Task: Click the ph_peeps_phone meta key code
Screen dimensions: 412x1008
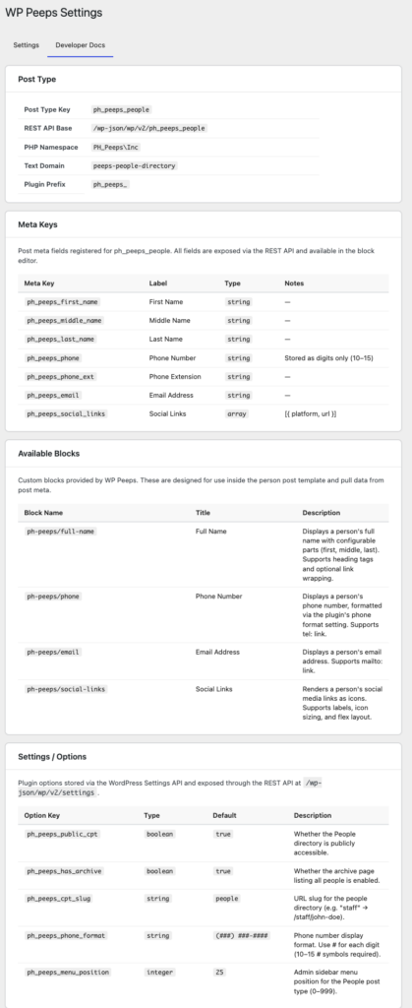Action: tap(54, 357)
